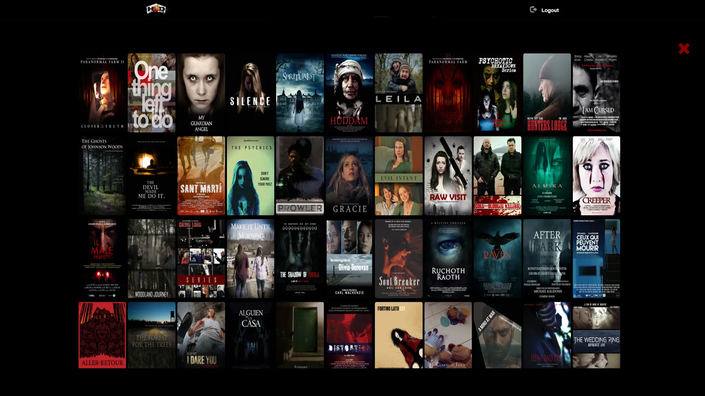705x396 pixels.
Task: Choose the I Am Cursed poster
Action: pos(596,93)
